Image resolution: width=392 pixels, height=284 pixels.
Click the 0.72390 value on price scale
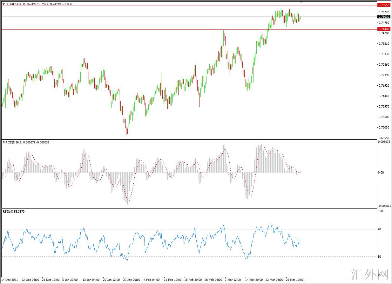383,75
